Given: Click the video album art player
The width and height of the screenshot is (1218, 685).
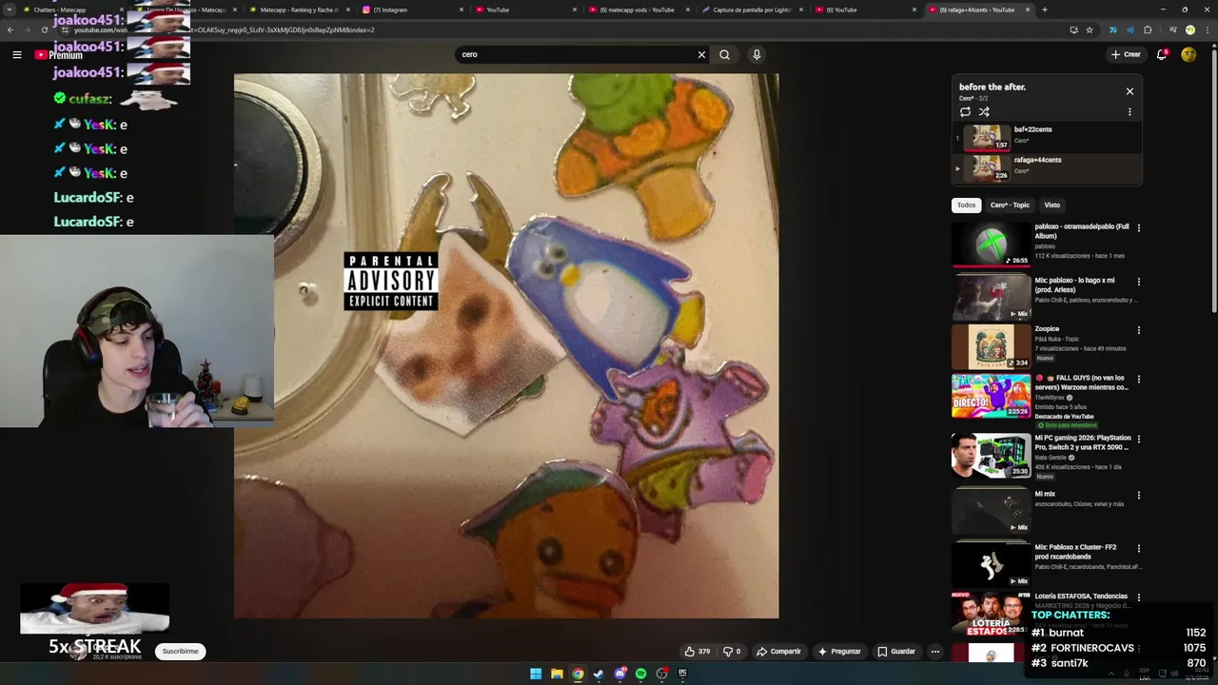Looking at the screenshot, I should tap(506, 346).
